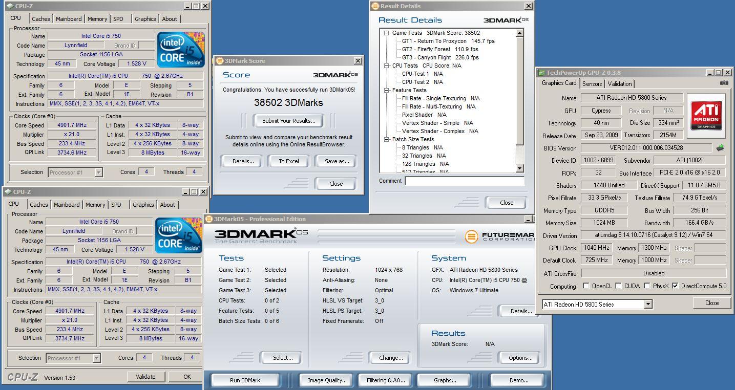Select GT2 - Firefly Forest row
The image size is (735, 390).
coord(440,49)
